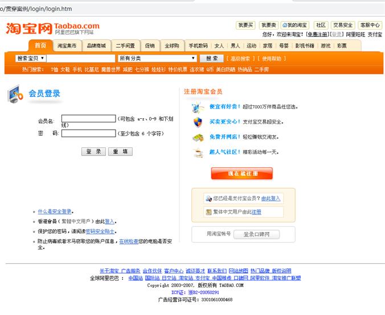Click the traditional Chinese user icon

208,212
